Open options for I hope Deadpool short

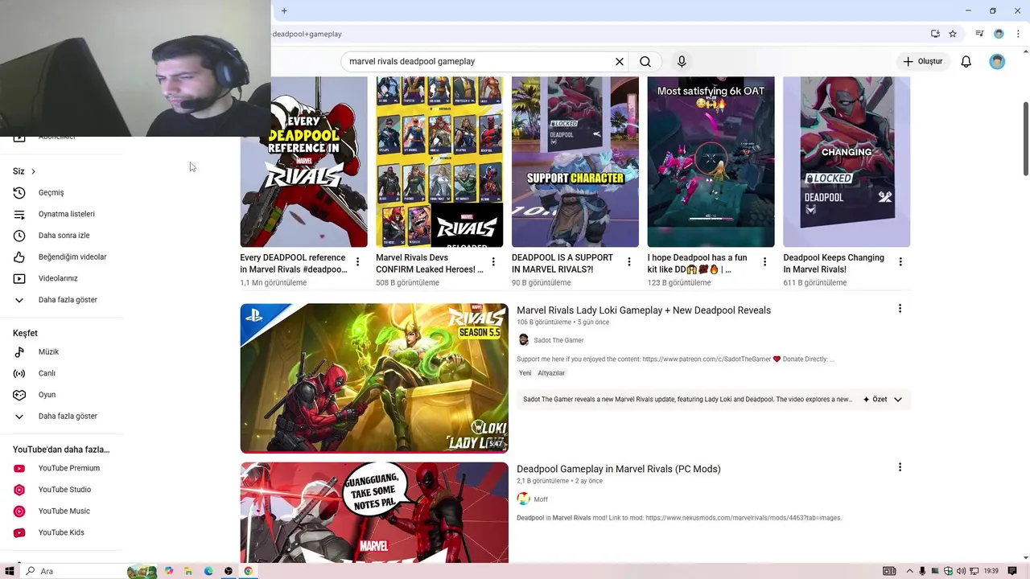[x=764, y=262]
